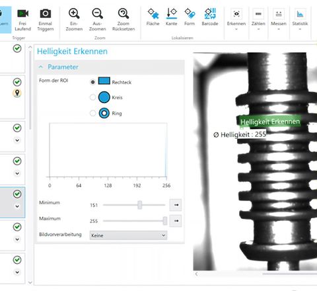
Task: Choose Ring ROI shape radio button
Action: (92, 113)
